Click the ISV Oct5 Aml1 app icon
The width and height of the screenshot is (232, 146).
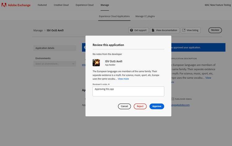[96, 63]
